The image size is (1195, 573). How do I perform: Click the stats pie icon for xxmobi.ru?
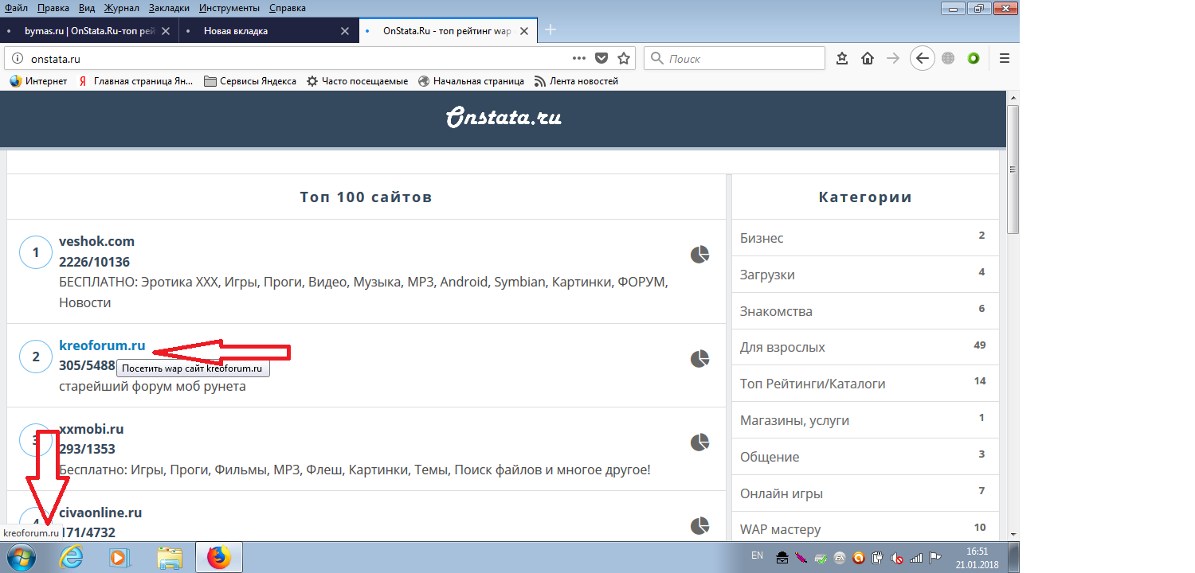[699, 442]
